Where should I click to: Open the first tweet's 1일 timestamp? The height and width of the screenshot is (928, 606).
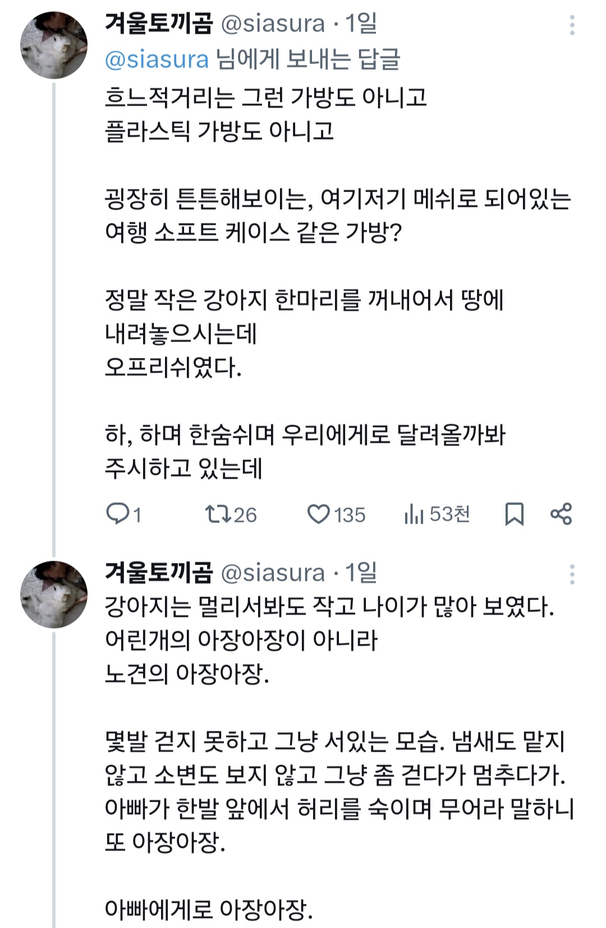pyautogui.click(x=361, y=24)
